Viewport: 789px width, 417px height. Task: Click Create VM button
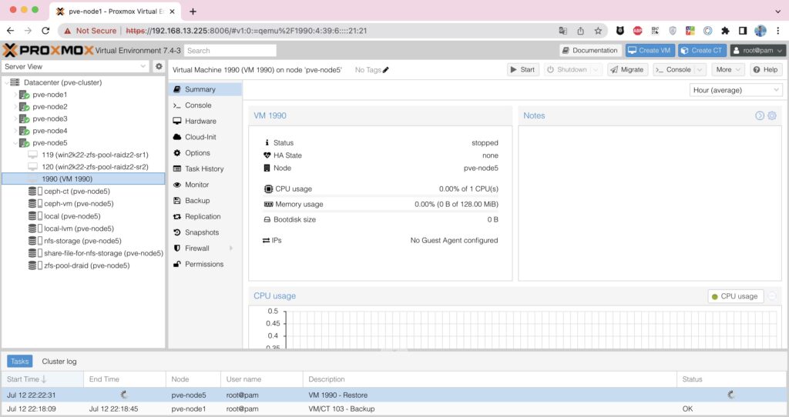point(650,50)
